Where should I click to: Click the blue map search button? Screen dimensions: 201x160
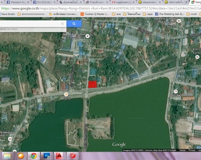pos(74,24)
